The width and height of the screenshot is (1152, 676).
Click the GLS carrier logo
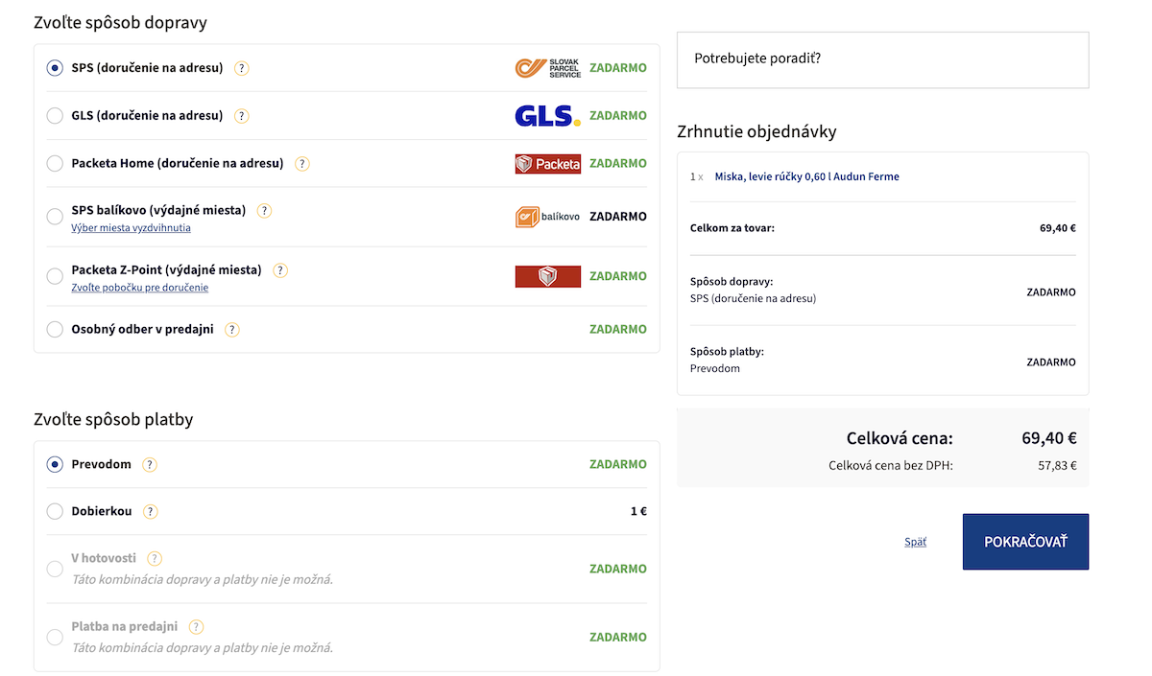pos(547,116)
